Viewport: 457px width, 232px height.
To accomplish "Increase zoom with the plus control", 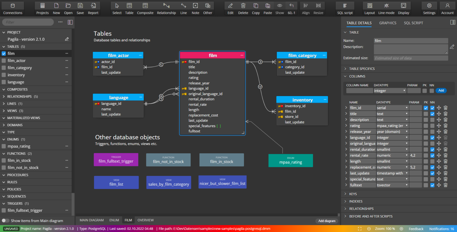I will tap(401, 229).
